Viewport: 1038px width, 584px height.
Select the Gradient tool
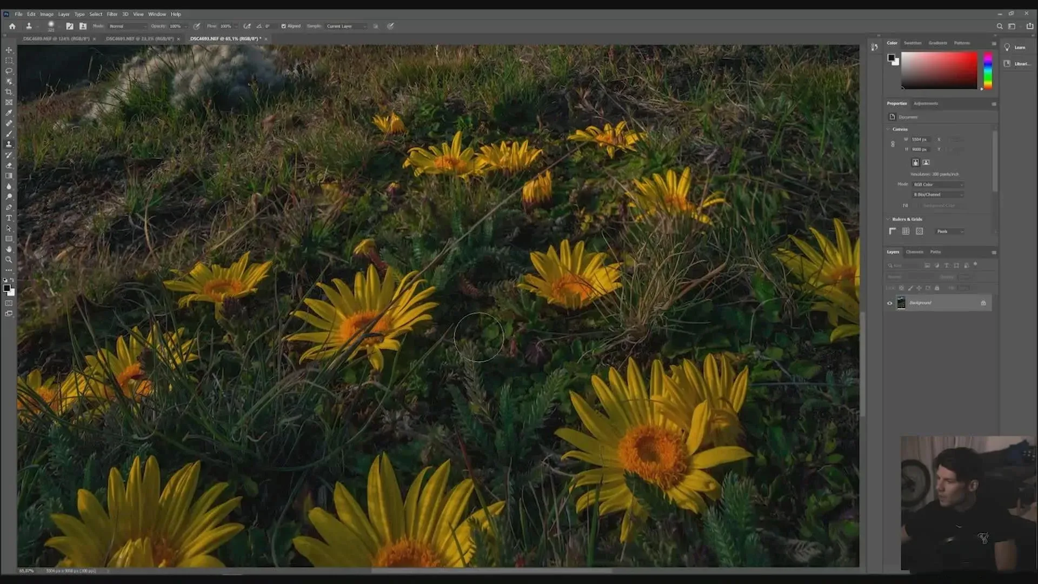(9, 176)
